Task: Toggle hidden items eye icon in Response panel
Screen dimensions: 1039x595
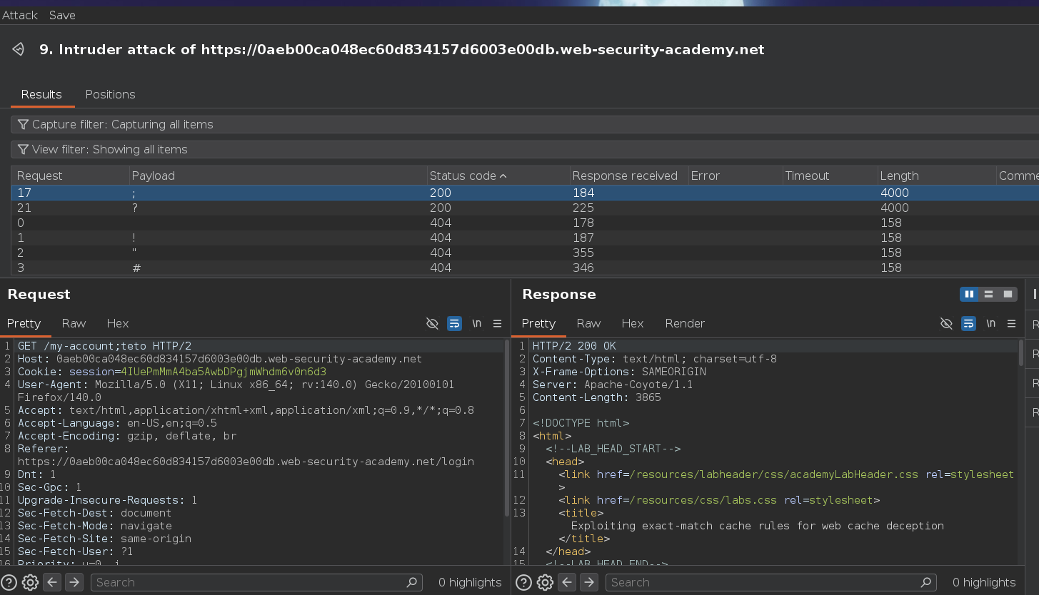Action: (946, 323)
